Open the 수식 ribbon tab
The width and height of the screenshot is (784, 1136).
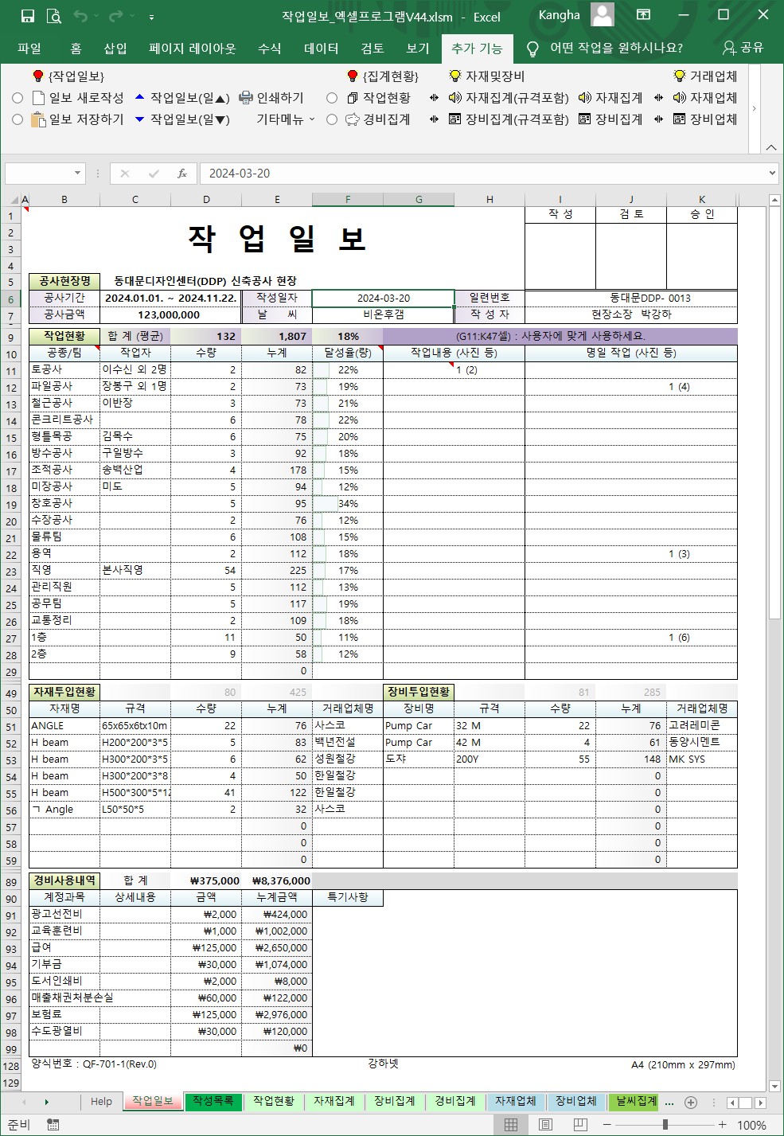click(x=270, y=49)
